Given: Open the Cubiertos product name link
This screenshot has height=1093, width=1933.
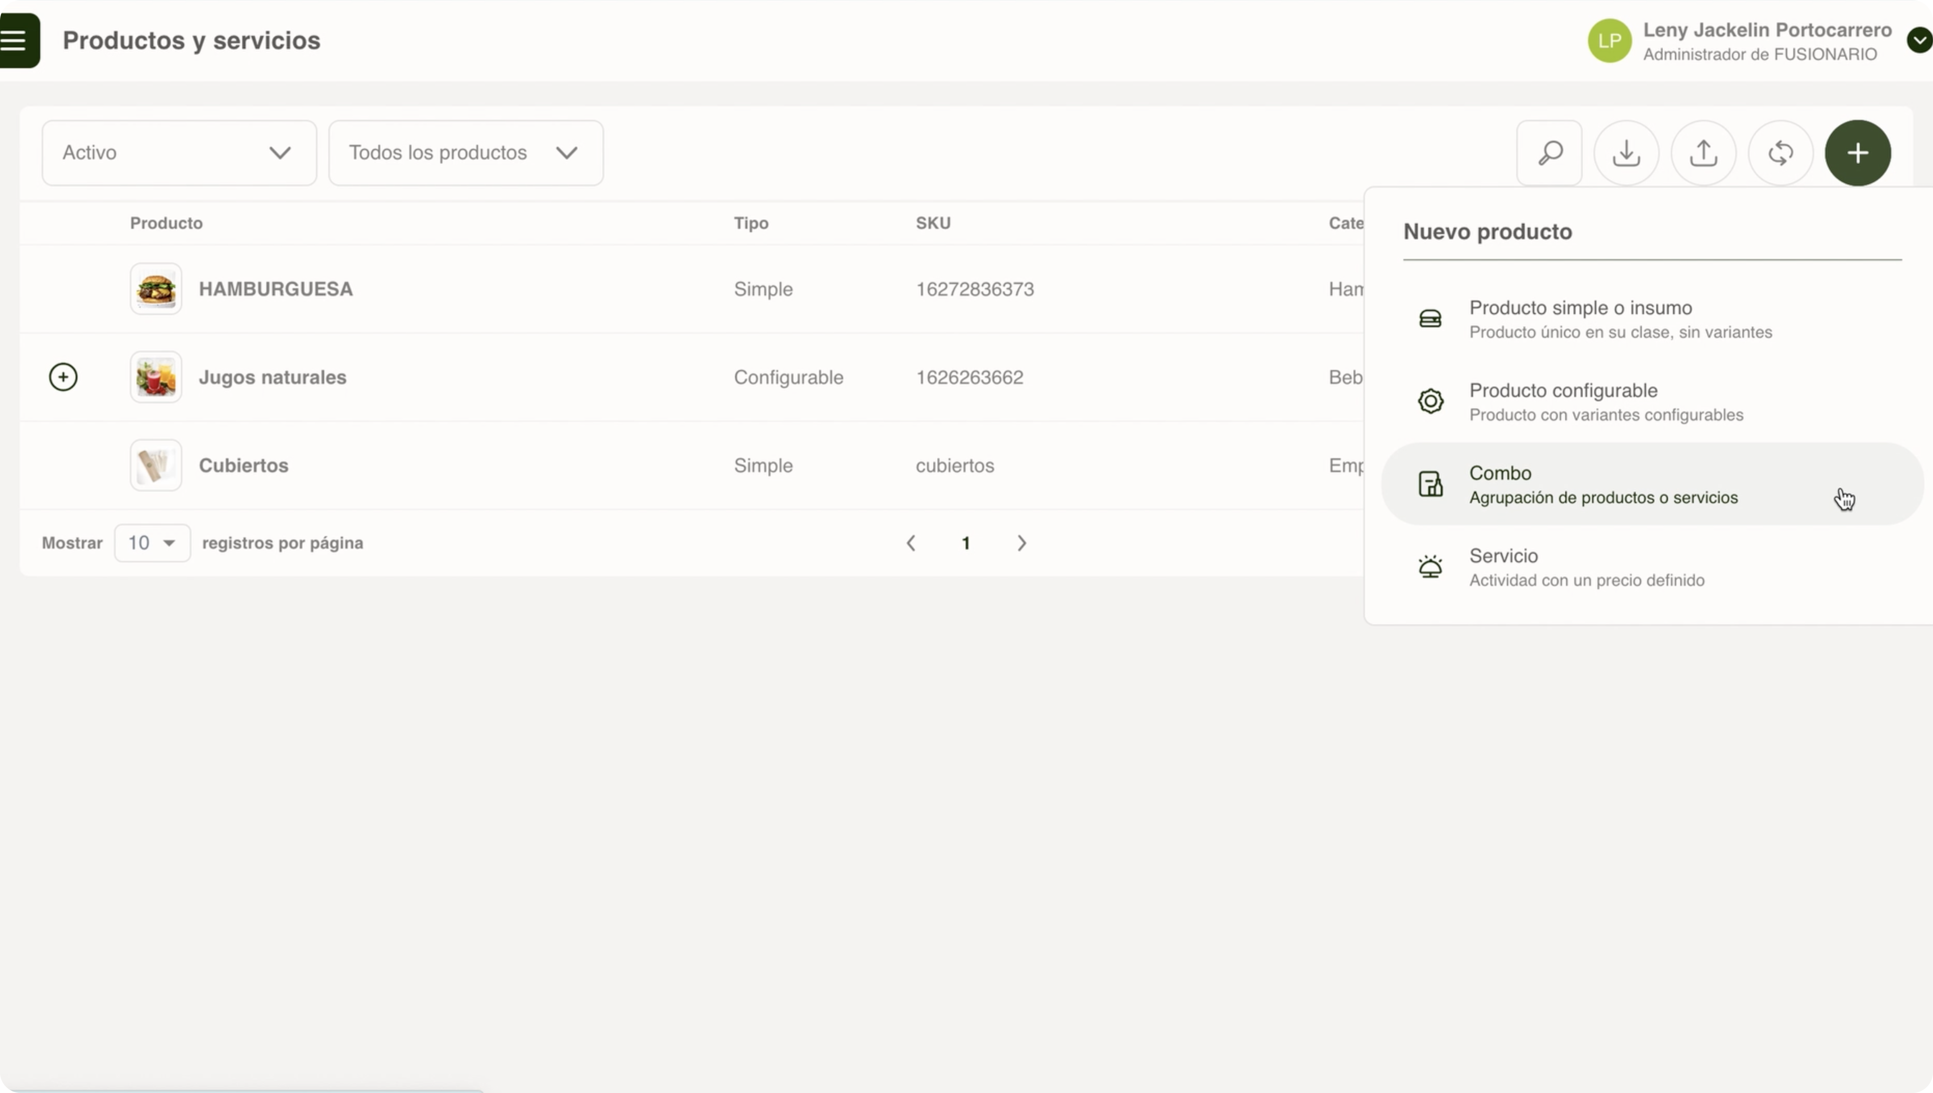Looking at the screenshot, I should 243,466.
